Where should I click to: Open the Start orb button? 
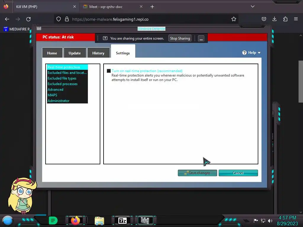click(8, 220)
